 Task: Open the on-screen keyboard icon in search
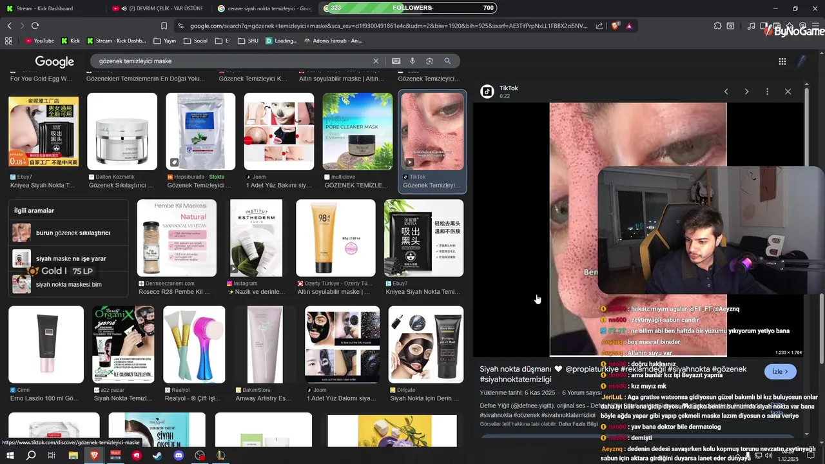(396, 61)
